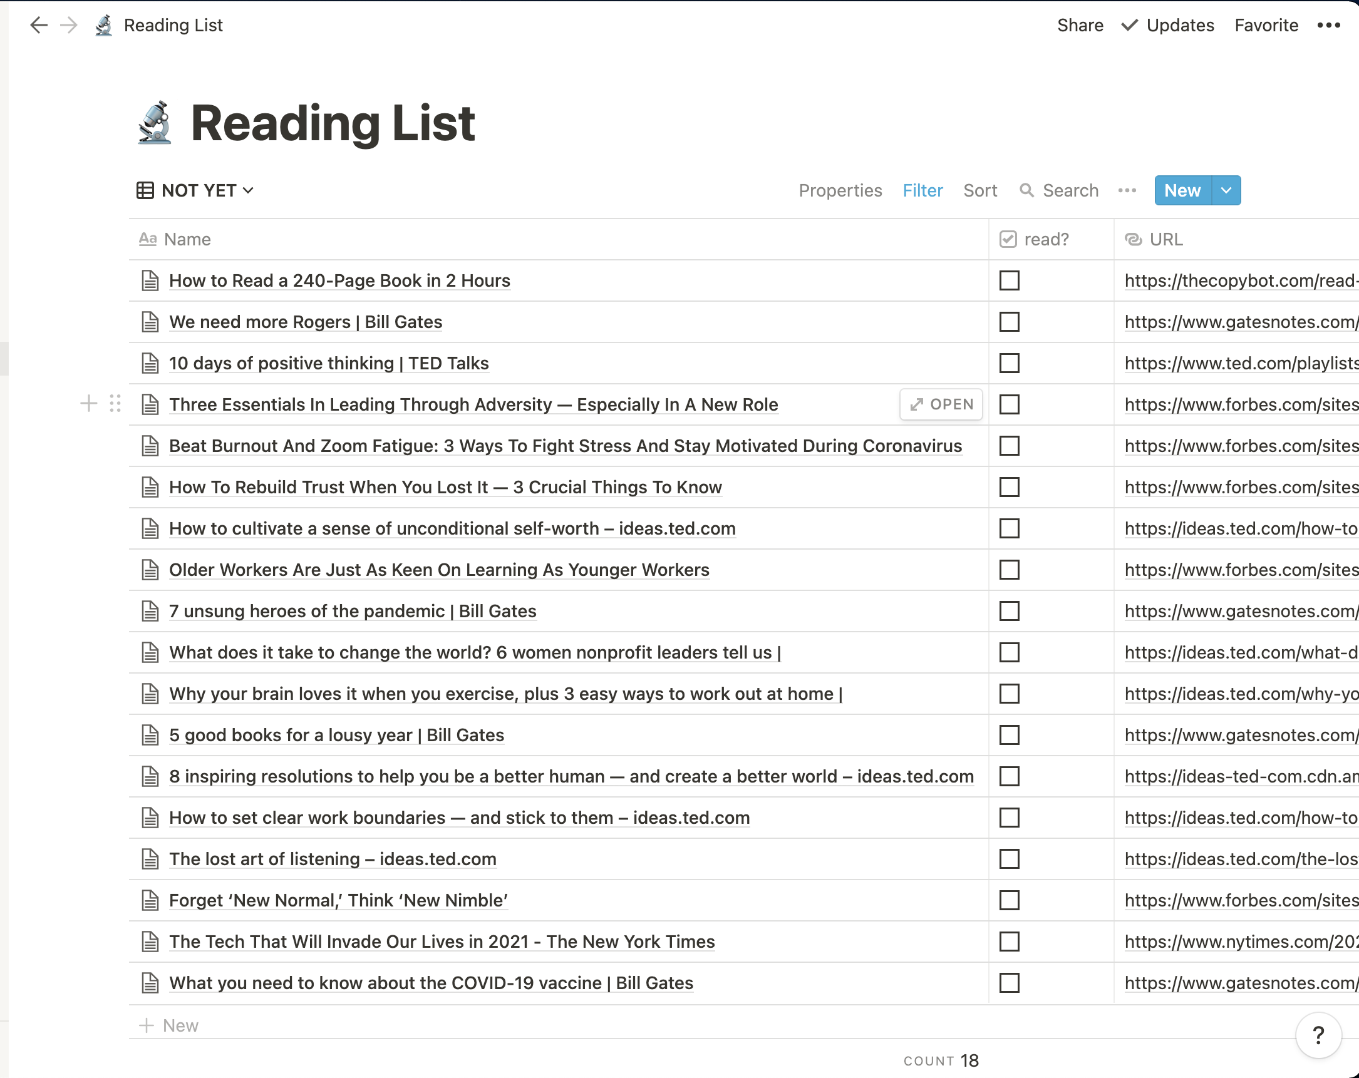Check read? for We need more Rogers
Viewport: 1359px width, 1078px height.
[x=1009, y=322]
